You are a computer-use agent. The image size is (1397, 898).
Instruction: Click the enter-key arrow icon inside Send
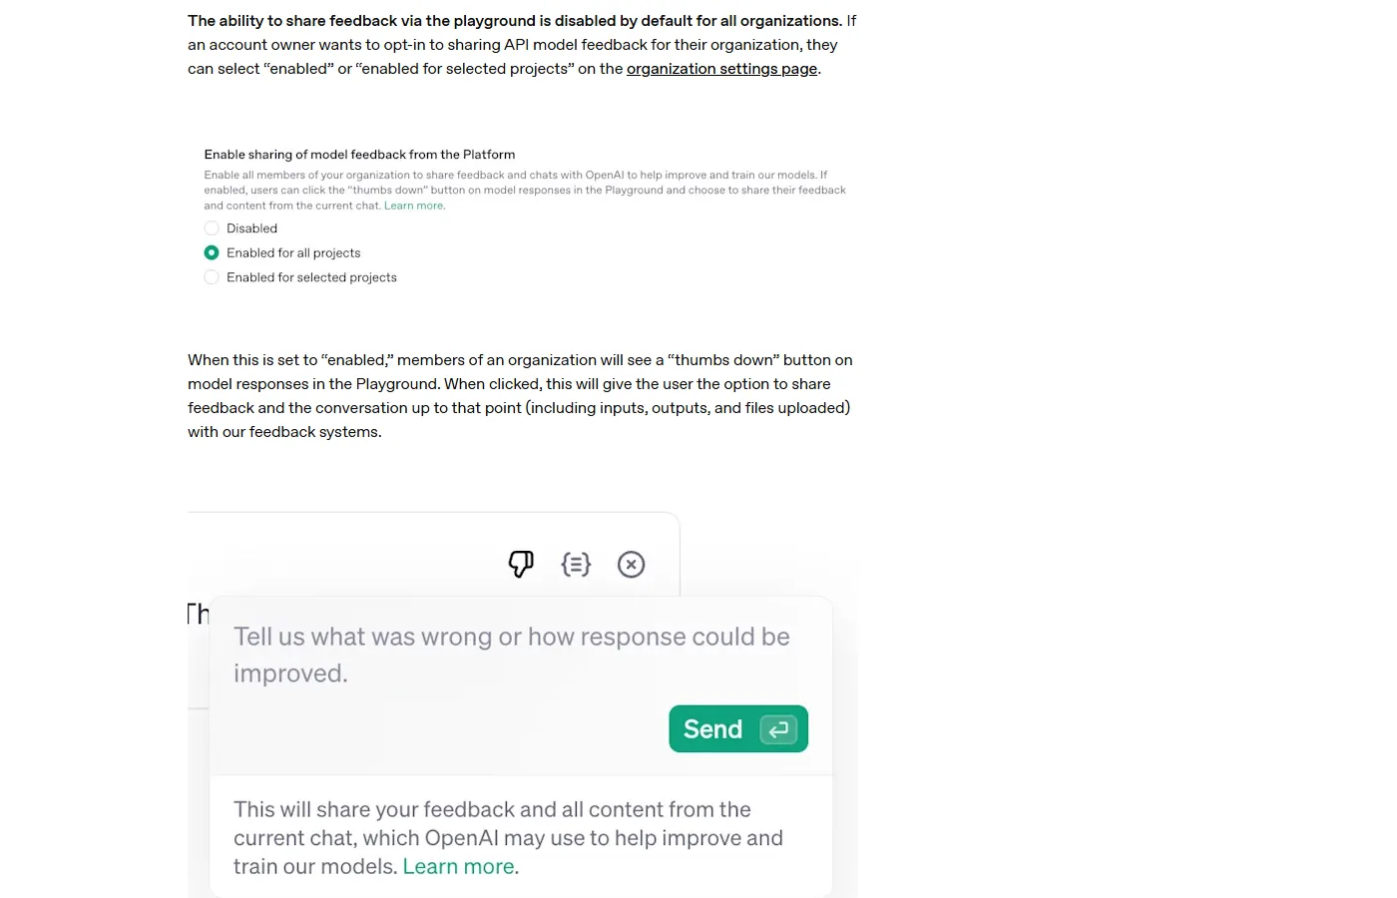click(778, 729)
